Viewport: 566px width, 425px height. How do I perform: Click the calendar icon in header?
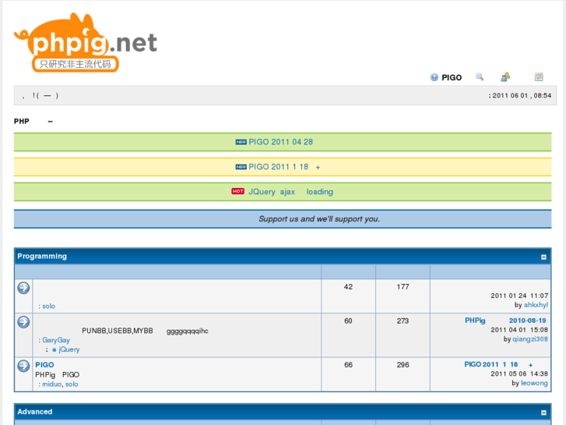(539, 76)
